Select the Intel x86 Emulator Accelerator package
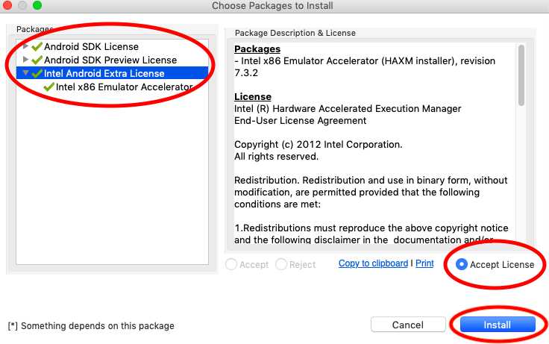 click(x=124, y=87)
